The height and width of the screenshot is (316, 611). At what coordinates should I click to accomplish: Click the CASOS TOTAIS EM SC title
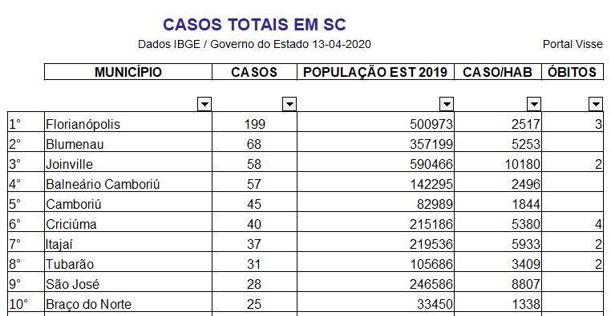click(254, 25)
